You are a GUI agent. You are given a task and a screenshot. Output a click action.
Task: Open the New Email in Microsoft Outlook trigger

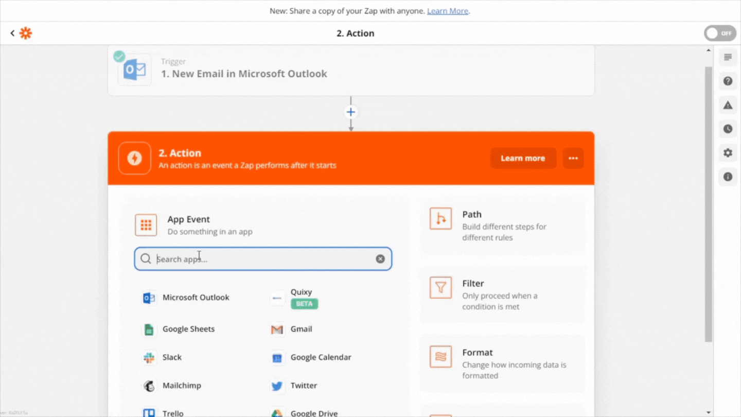[351, 70]
